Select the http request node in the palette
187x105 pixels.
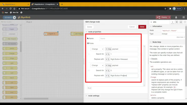[x=10, y=39]
